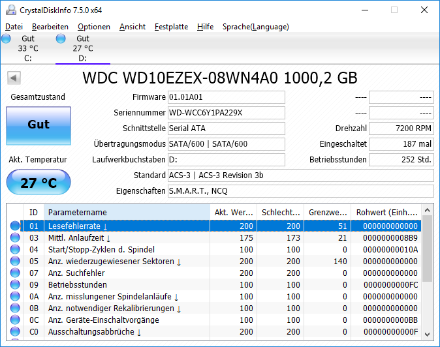Click raw value 0000000000BB
The width and height of the screenshot is (440, 347).
tap(390, 320)
